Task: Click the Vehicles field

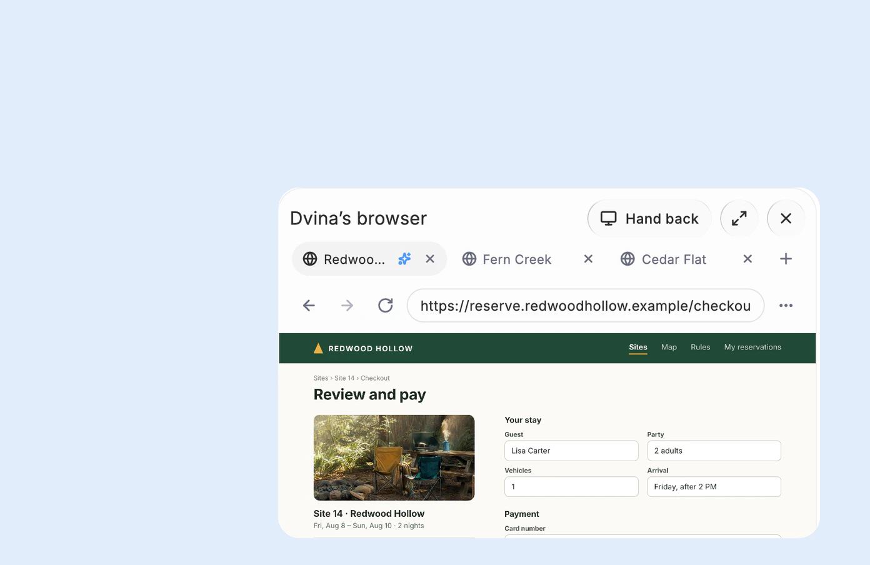Action: pyautogui.click(x=571, y=487)
